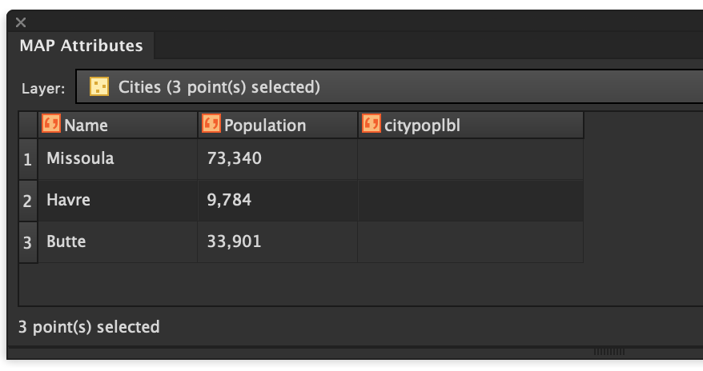Click the Cities point layer icon
The width and height of the screenshot is (703, 371).
pyautogui.click(x=99, y=86)
